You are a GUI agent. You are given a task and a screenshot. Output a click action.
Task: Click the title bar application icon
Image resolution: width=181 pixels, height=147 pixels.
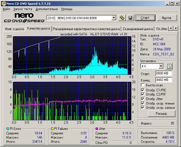(3, 3)
